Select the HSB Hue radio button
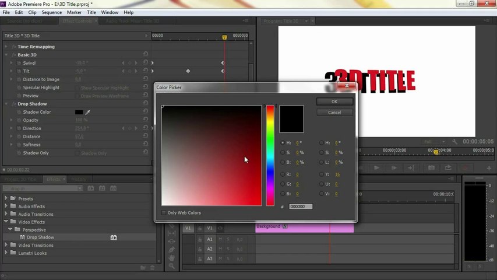This screenshot has height=280, width=497. tap(283, 143)
